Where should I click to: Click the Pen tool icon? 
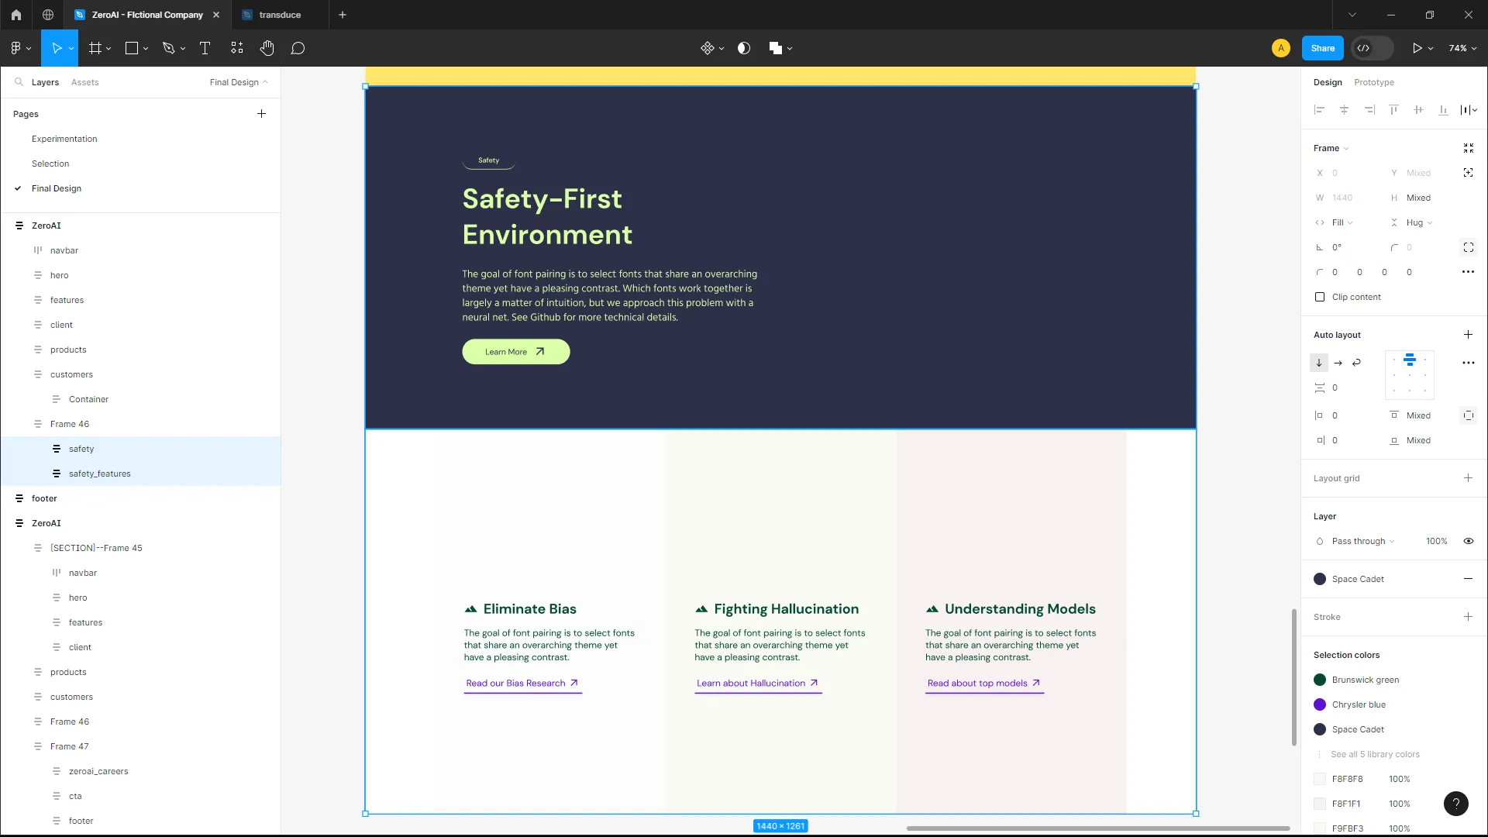(168, 48)
